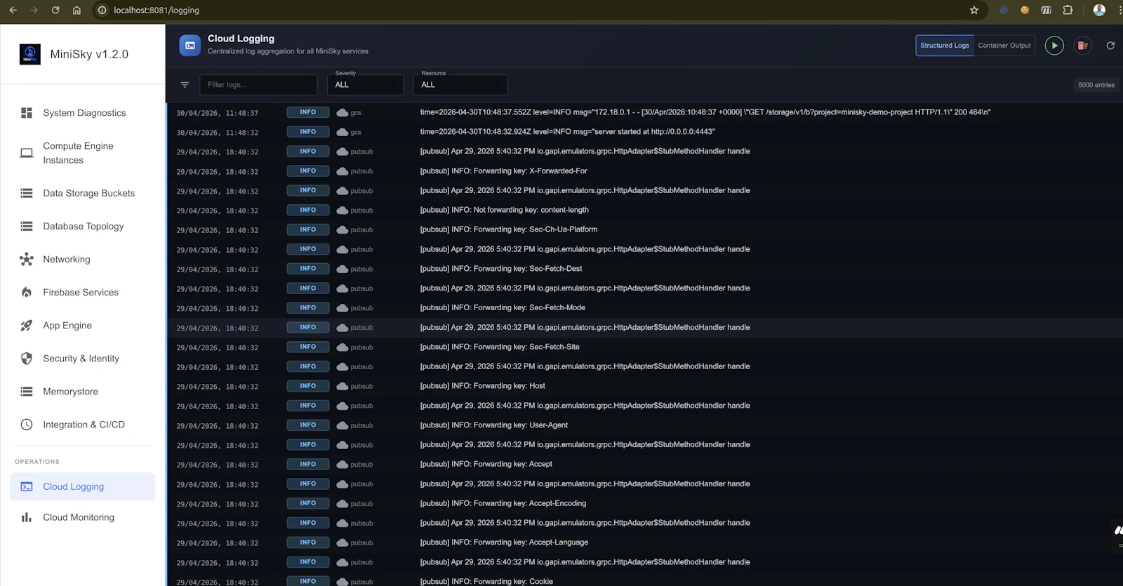Click timestamp 30/04/2026, 11:48:32

pos(218,133)
